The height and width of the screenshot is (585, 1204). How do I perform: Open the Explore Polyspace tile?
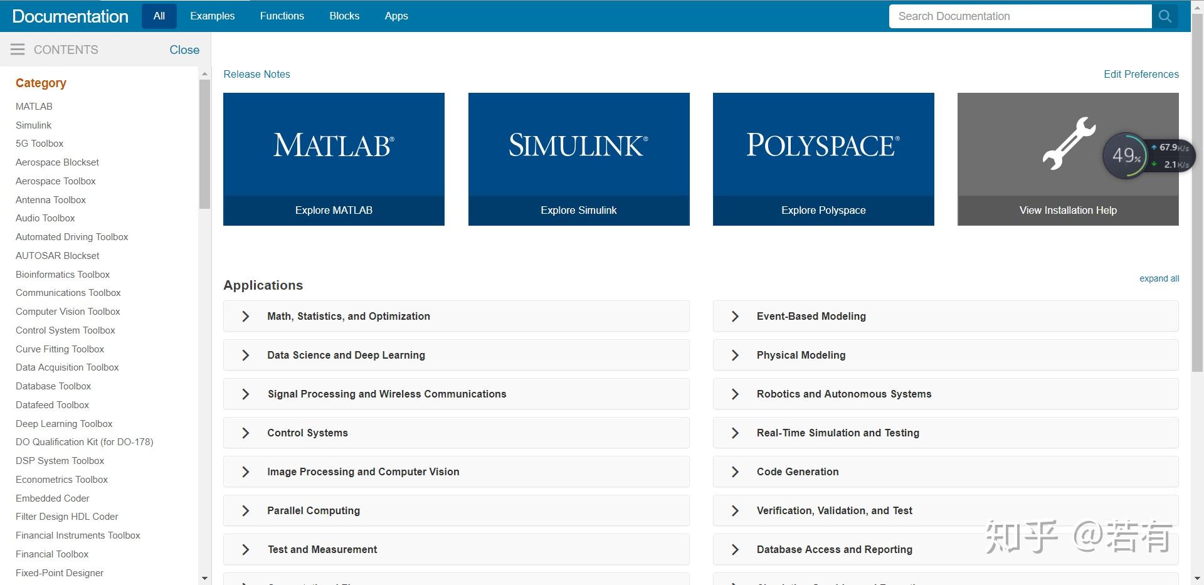pos(823,159)
